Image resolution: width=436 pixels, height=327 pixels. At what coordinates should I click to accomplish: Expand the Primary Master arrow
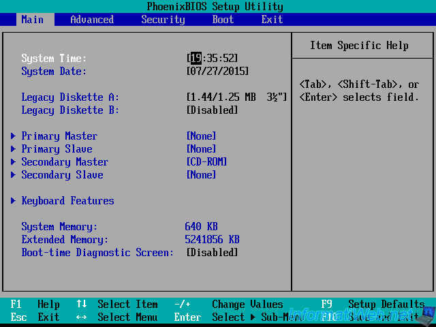(x=13, y=136)
